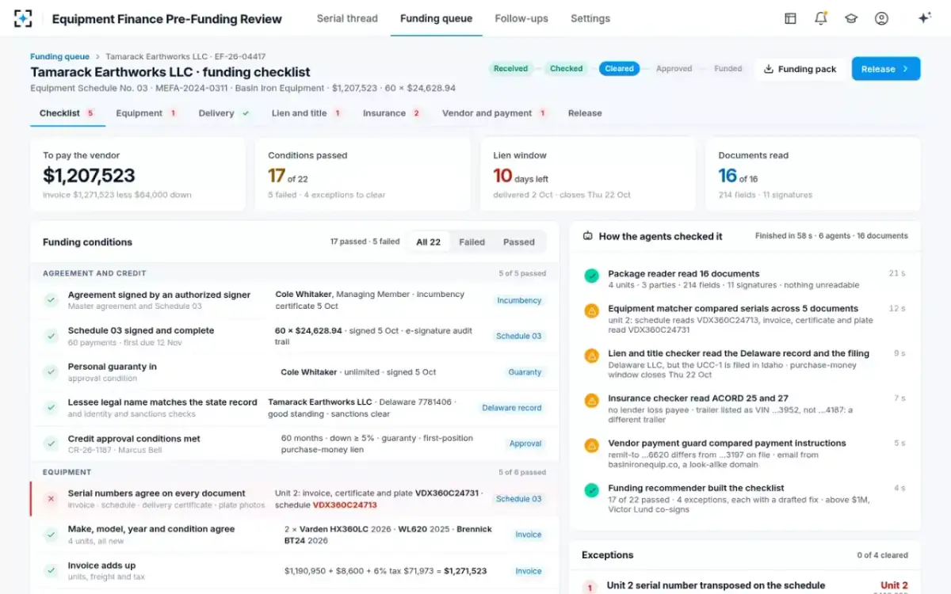Click the Funded stage step
This screenshot has height=594, width=951.
click(728, 69)
